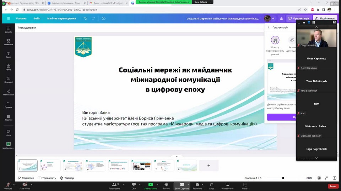The image size is (341, 191).
Task: Adjust the zoom level slider
Action: pos(283,178)
